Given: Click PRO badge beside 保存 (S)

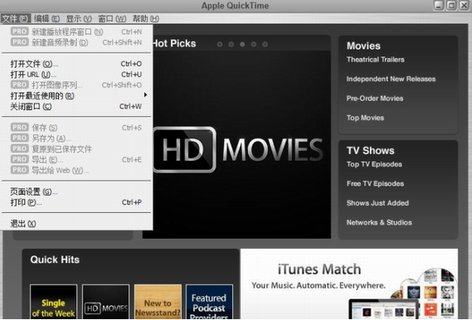Looking at the screenshot, I should (20, 128).
